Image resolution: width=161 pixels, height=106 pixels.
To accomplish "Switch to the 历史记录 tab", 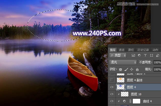I will point(143,50).
